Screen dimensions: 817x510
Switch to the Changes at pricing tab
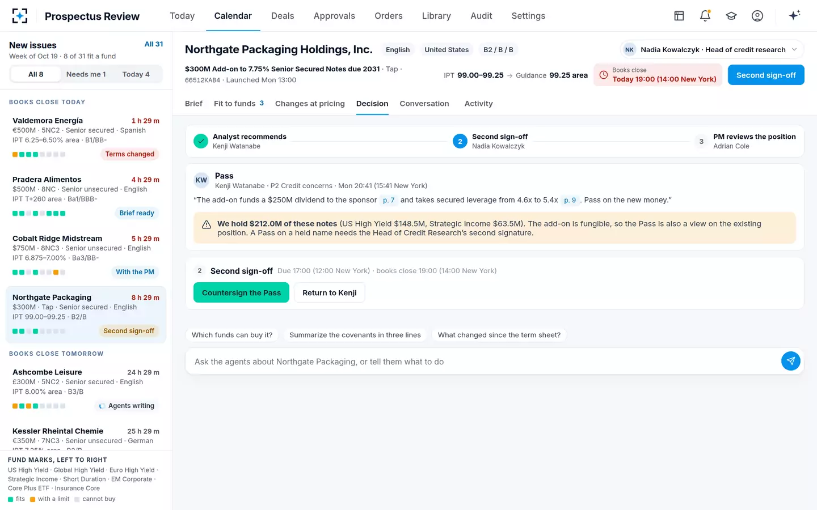(x=310, y=104)
